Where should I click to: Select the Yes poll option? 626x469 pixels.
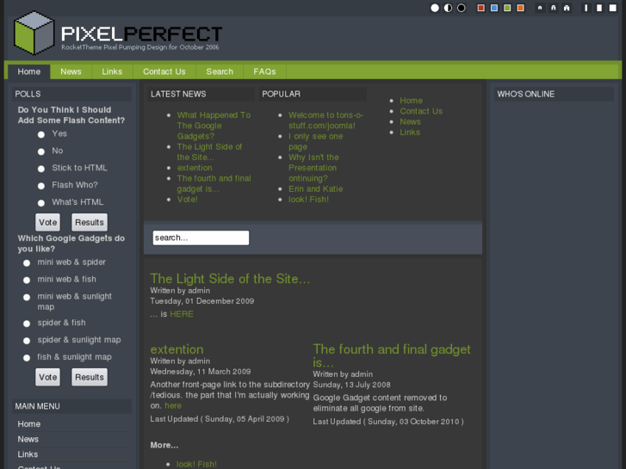(x=41, y=134)
